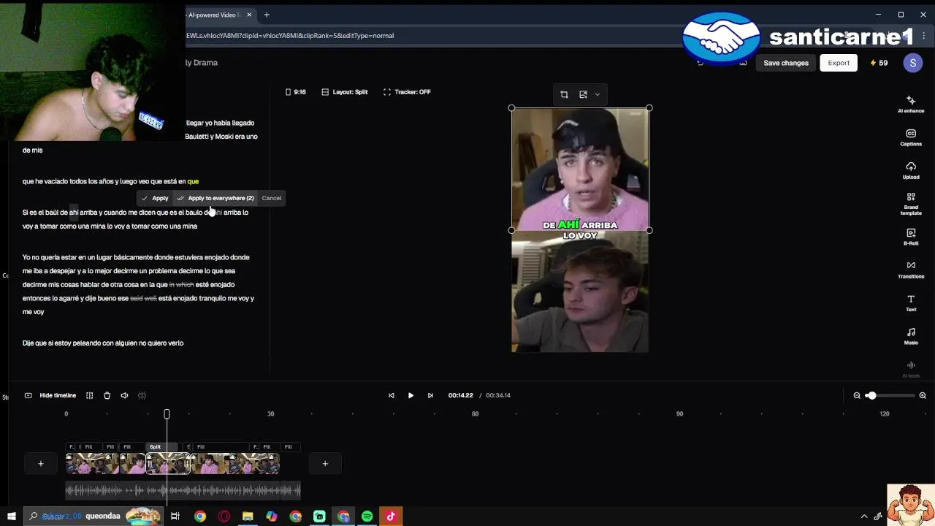Open the S profile avatar menu

[x=912, y=63]
